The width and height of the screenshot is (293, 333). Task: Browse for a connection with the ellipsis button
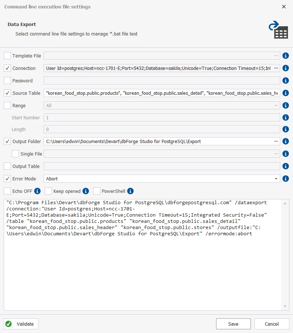(276, 68)
